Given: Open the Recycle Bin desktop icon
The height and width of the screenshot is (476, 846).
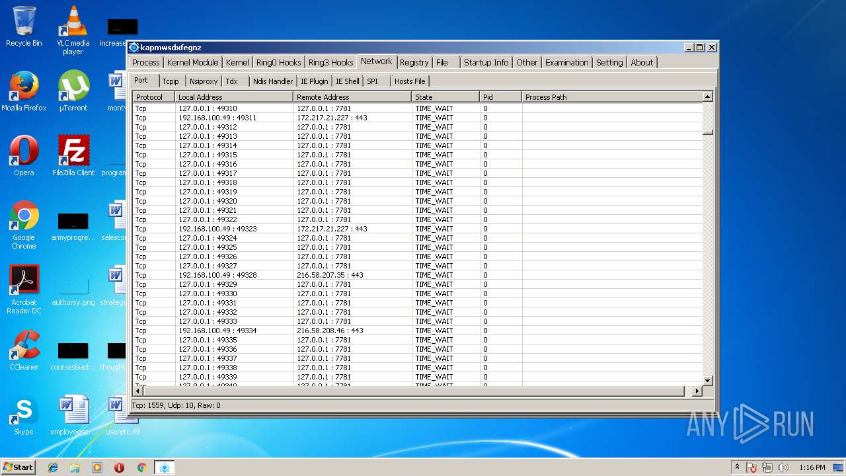Looking at the screenshot, I should 24,26.
